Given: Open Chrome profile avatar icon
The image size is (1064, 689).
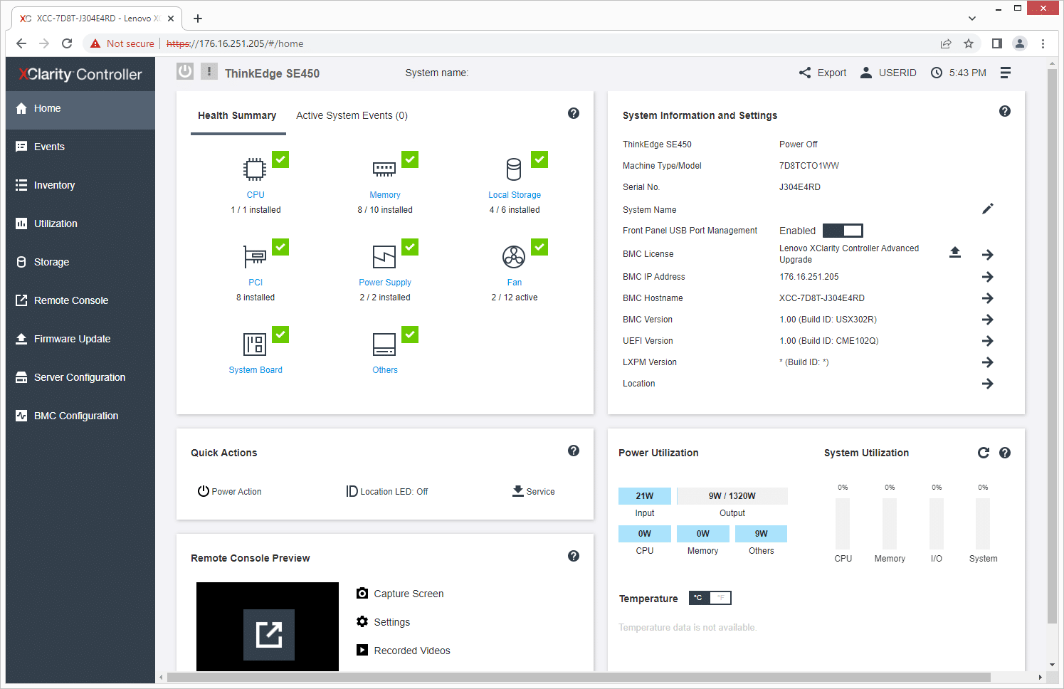Looking at the screenshot, I should (x=1020, y=43).
